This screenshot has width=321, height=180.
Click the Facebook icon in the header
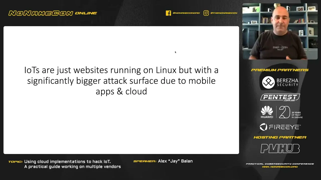(x=168, y=13)
